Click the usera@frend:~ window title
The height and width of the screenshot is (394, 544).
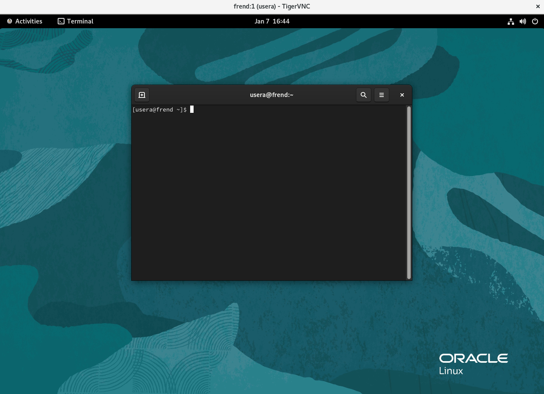(271, 95)
